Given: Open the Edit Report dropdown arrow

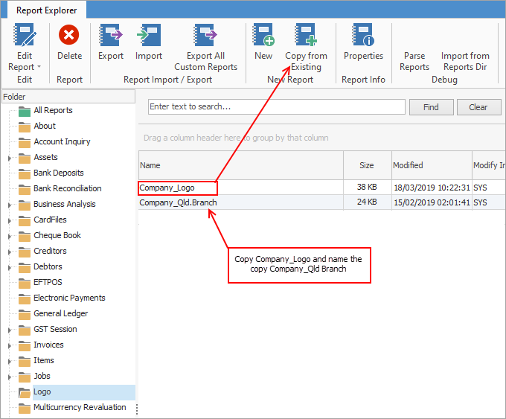Looking at the screenshot, I should (x=38, y=67).
